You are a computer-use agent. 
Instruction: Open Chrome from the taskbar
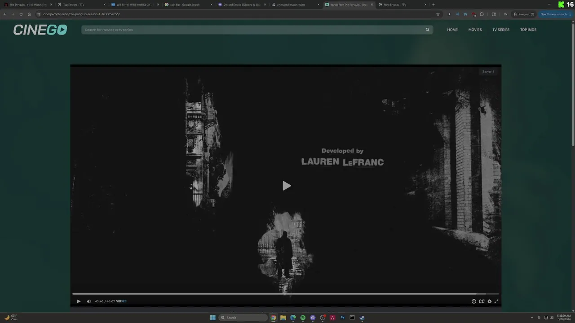(x=273, y=318)
